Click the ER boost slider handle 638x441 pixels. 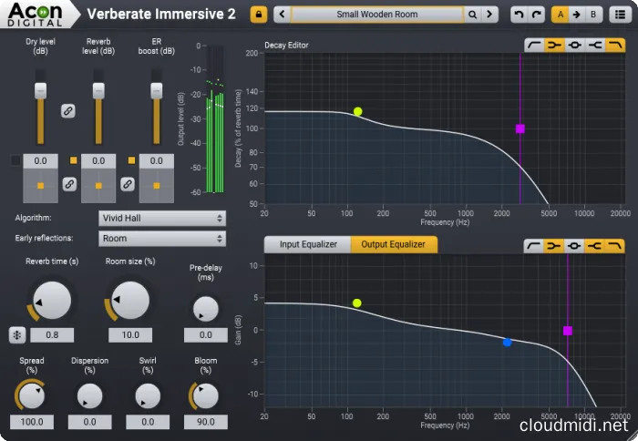point(156,92)
